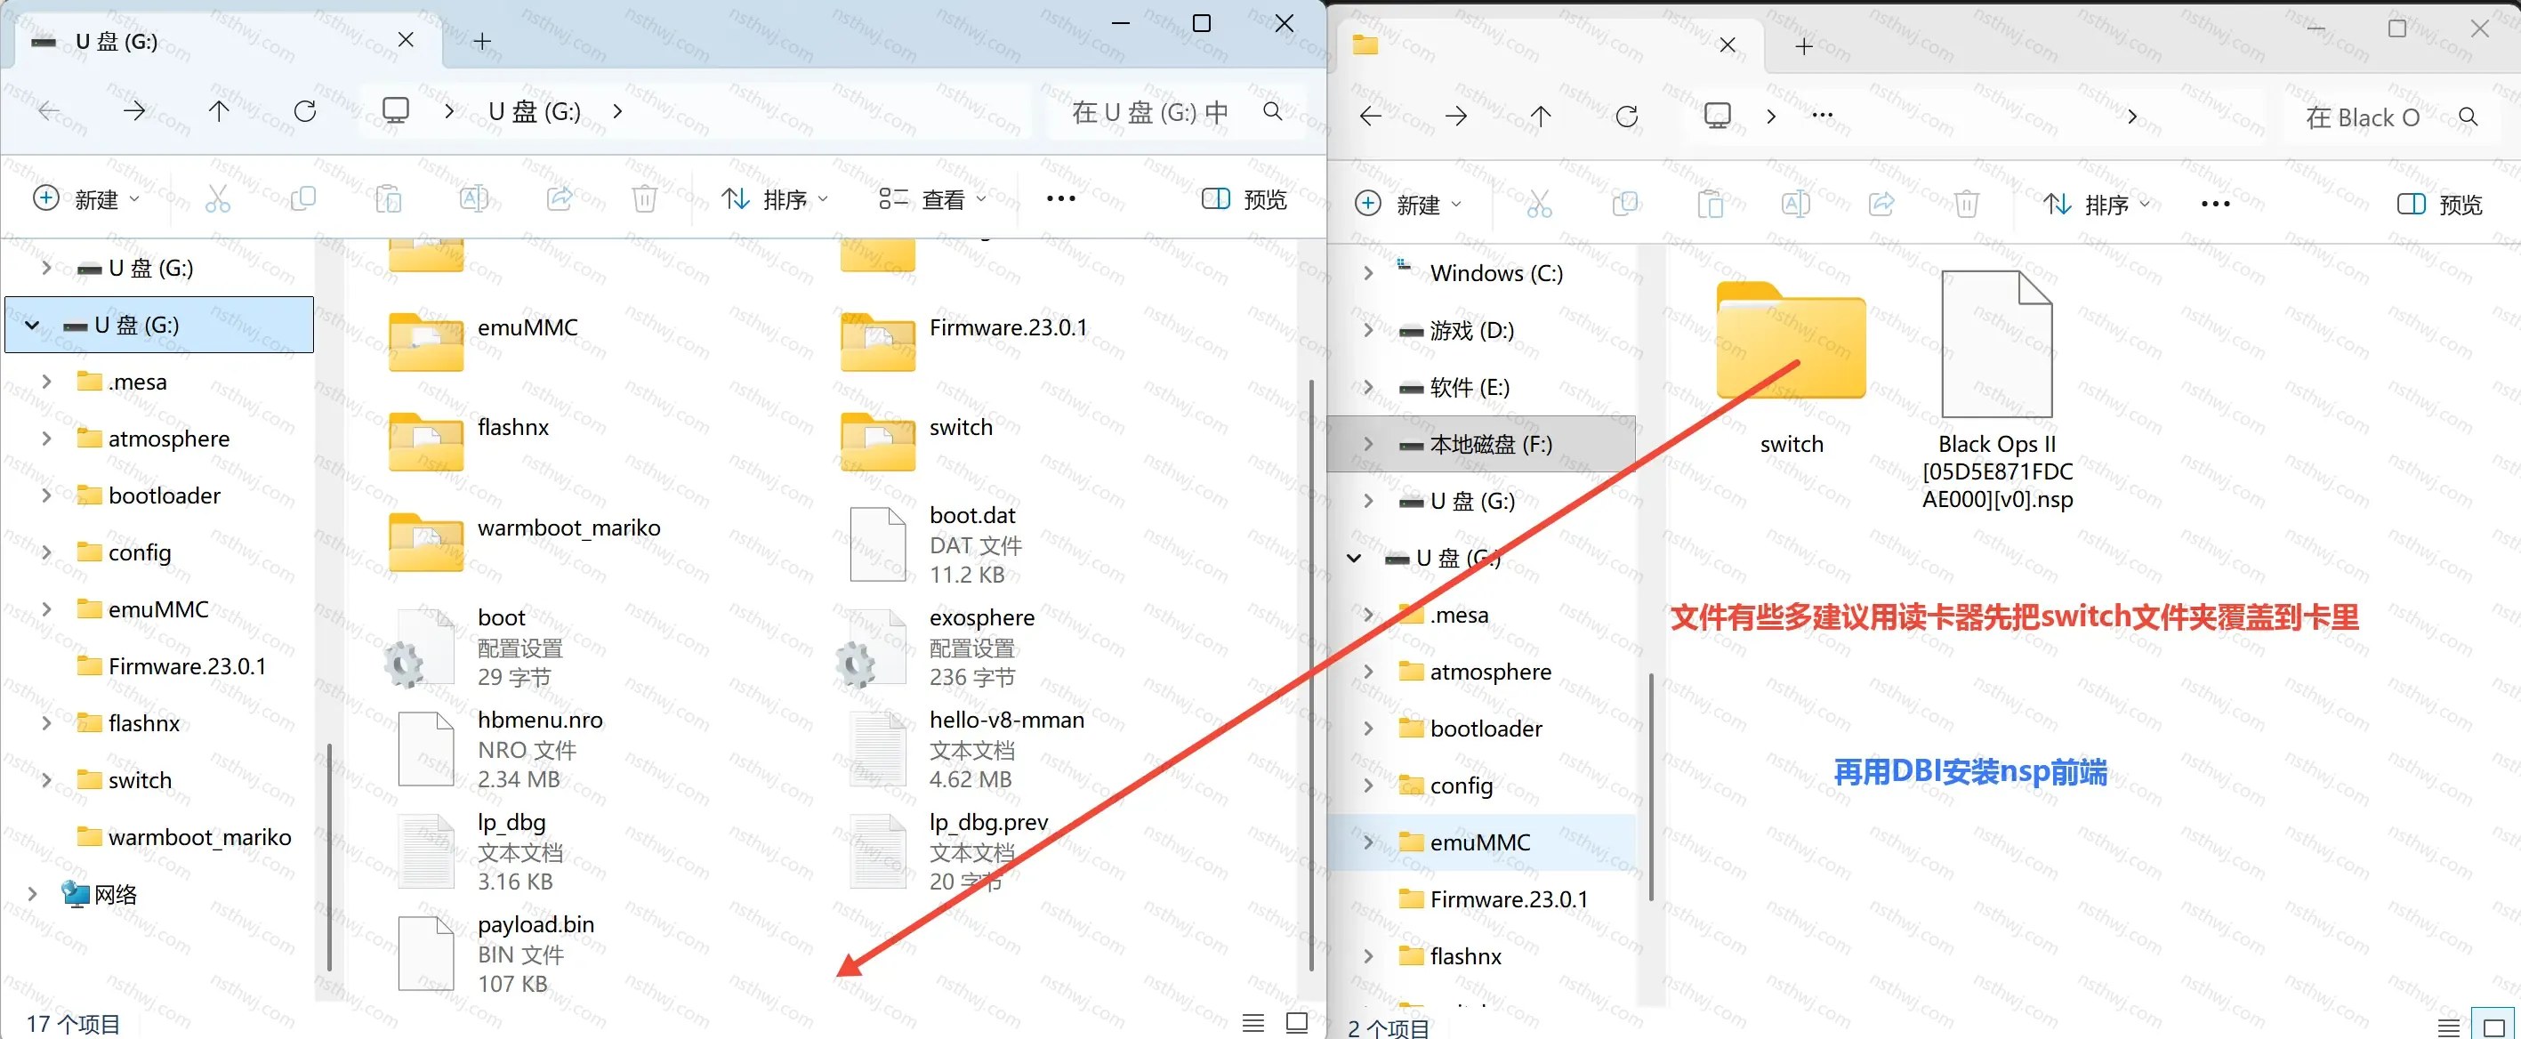Go back in the right window
The width and height of the screenshot is (2521, 1039).
click(1370, 117)
